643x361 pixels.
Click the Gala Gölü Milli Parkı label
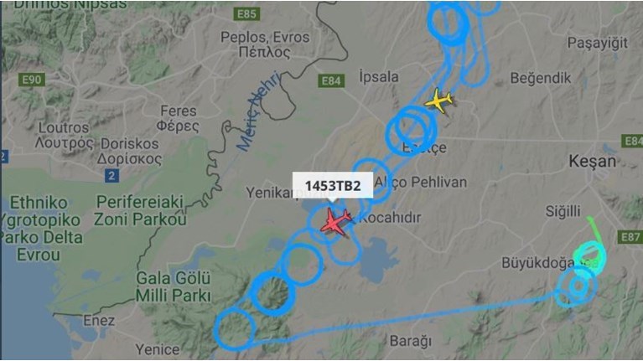pyautogui.click(x=173, y=286)
